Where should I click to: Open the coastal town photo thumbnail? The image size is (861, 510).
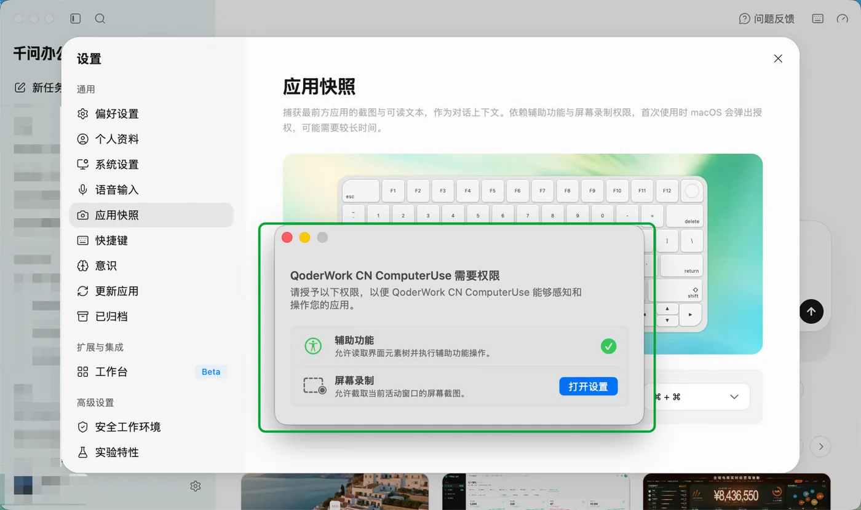click(x=335, y=492)
